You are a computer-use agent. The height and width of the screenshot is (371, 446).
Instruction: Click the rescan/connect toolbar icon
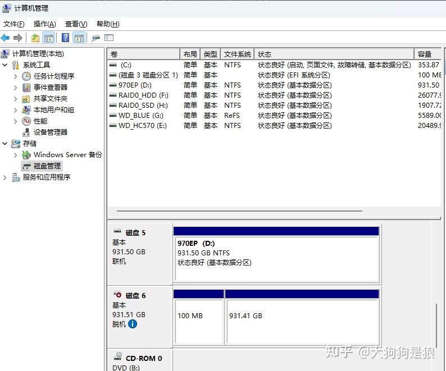pos(95,38)
